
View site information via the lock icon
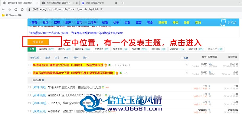(x=30, y=9)
